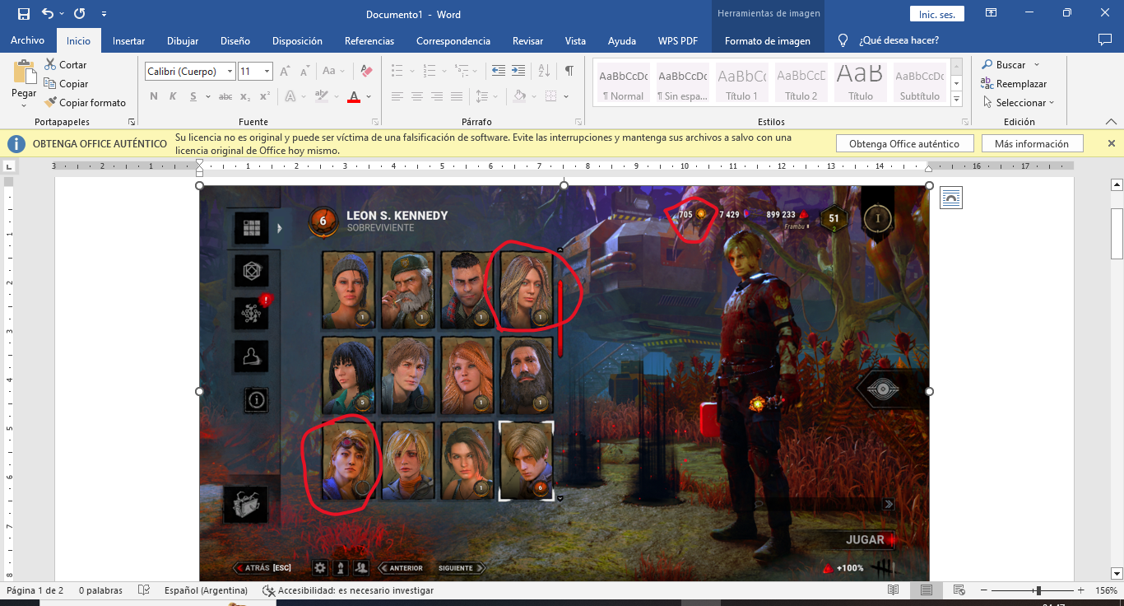Click the Más información button
1124x606 pixels.
coord(1032,144)
